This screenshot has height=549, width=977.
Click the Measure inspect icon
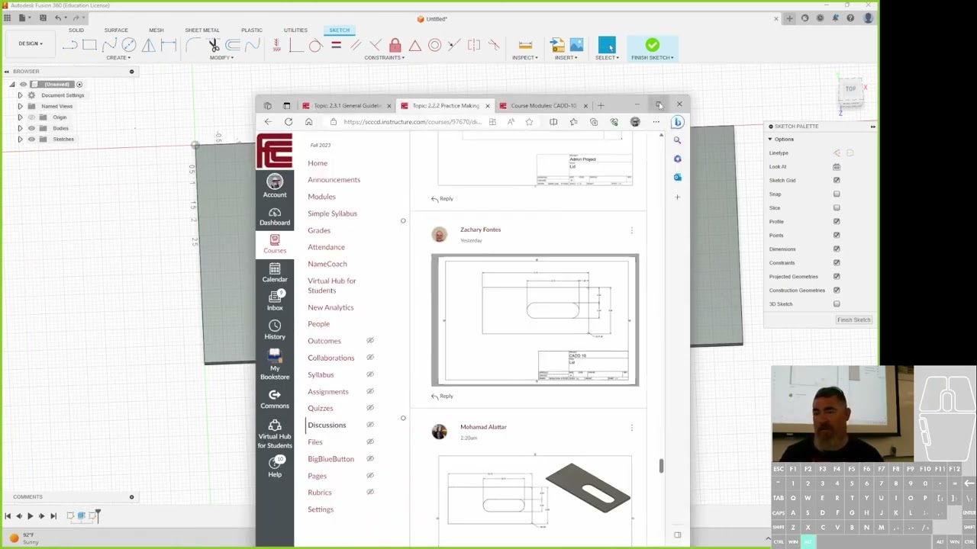[x=525, y=46]
